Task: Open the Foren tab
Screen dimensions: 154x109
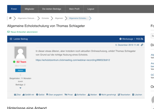Action: coord(14,9)
